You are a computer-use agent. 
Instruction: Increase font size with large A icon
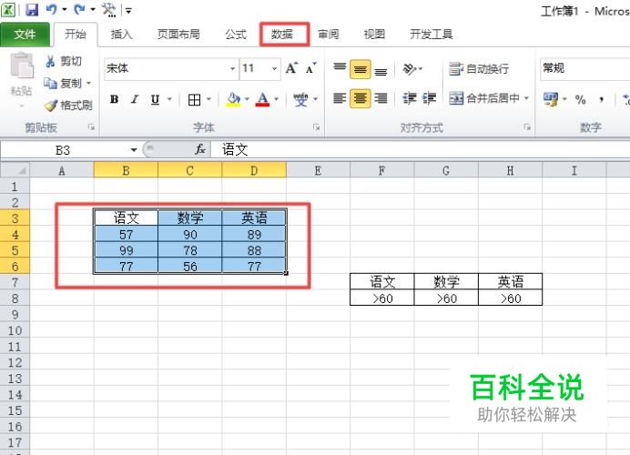(x=291, y=68)
